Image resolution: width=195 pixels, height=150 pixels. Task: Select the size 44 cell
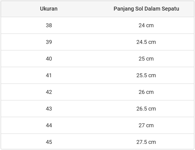tap(49, 125)
